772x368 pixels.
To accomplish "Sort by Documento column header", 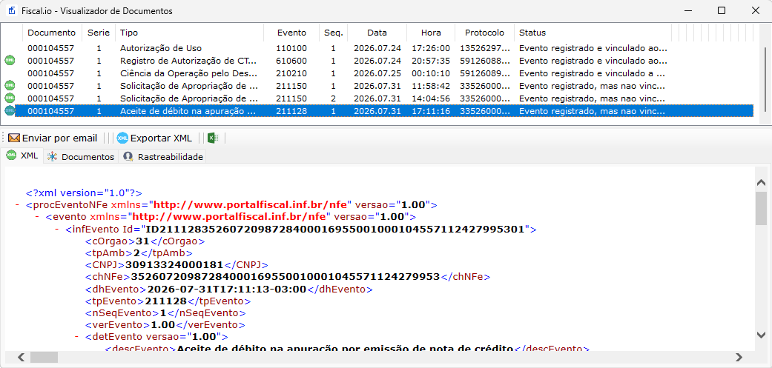I will pos(52,33).
